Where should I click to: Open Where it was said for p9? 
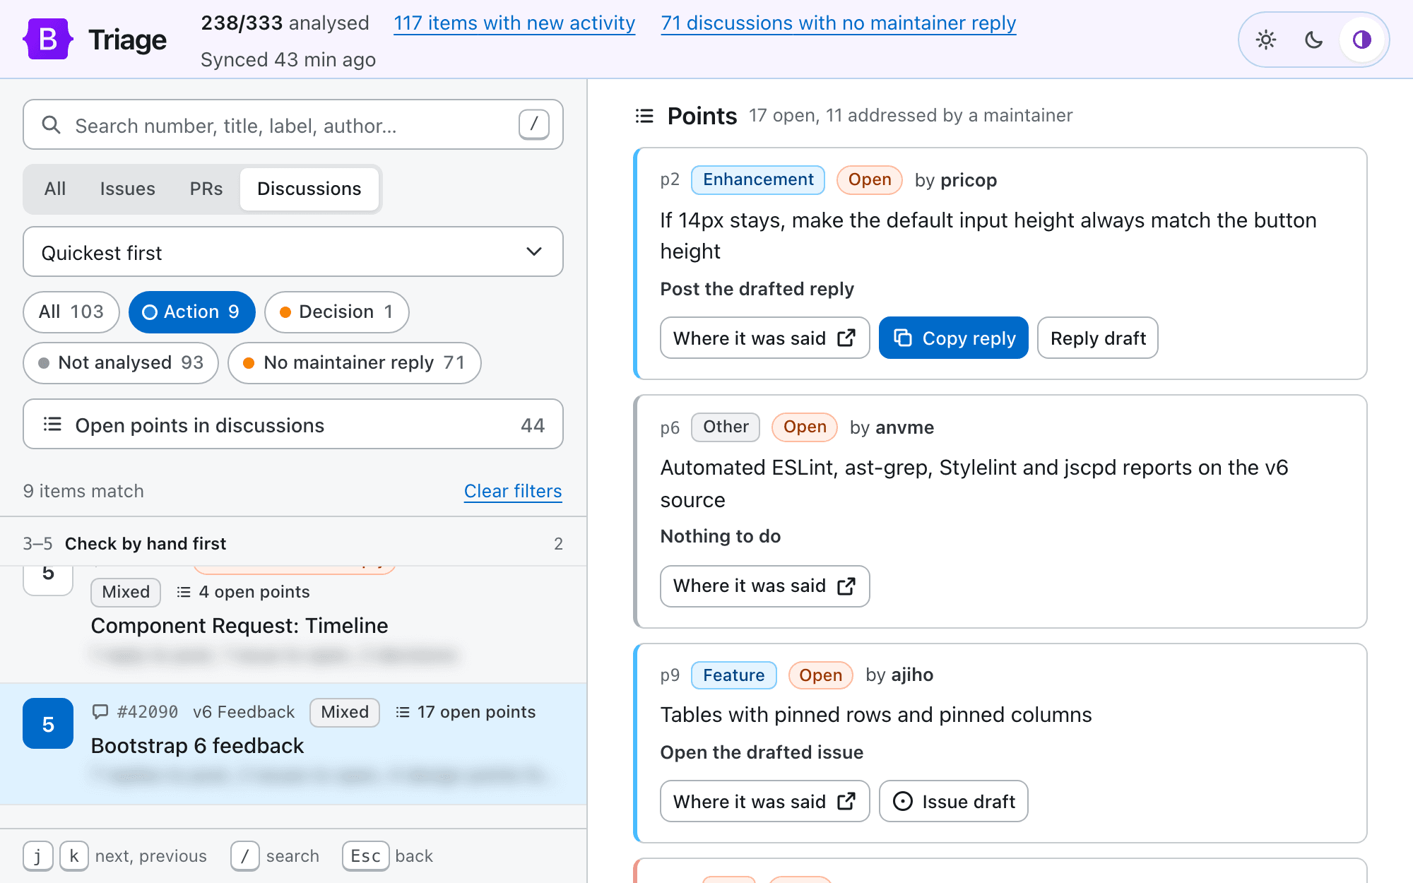[x=765, y=801]
